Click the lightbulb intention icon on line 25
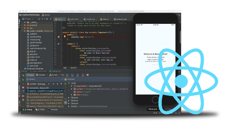The height and width of the screenshot is (136, 225). tap(65, 37)
